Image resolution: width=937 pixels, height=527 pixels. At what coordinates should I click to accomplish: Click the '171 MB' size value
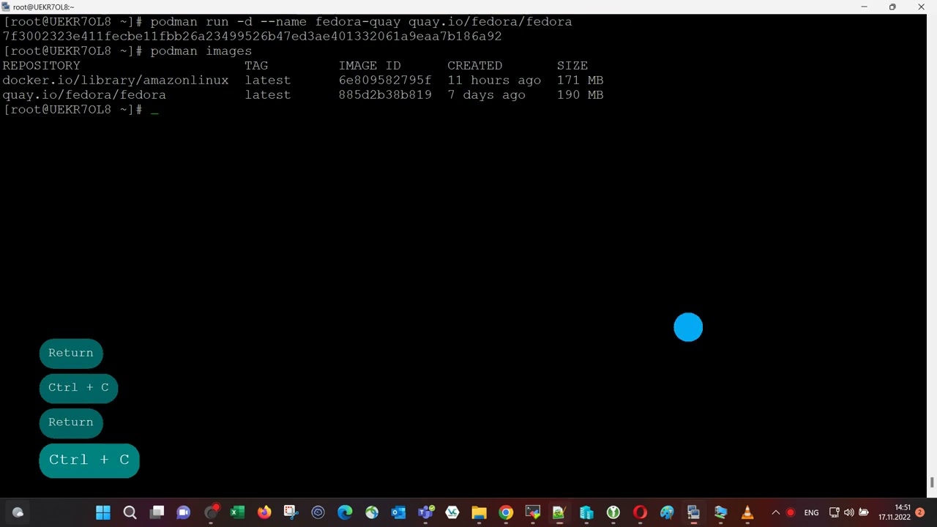click(580, 80)
